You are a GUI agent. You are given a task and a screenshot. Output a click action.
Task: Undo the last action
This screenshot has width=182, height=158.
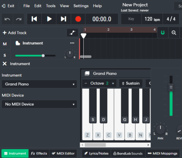(7, 19)
